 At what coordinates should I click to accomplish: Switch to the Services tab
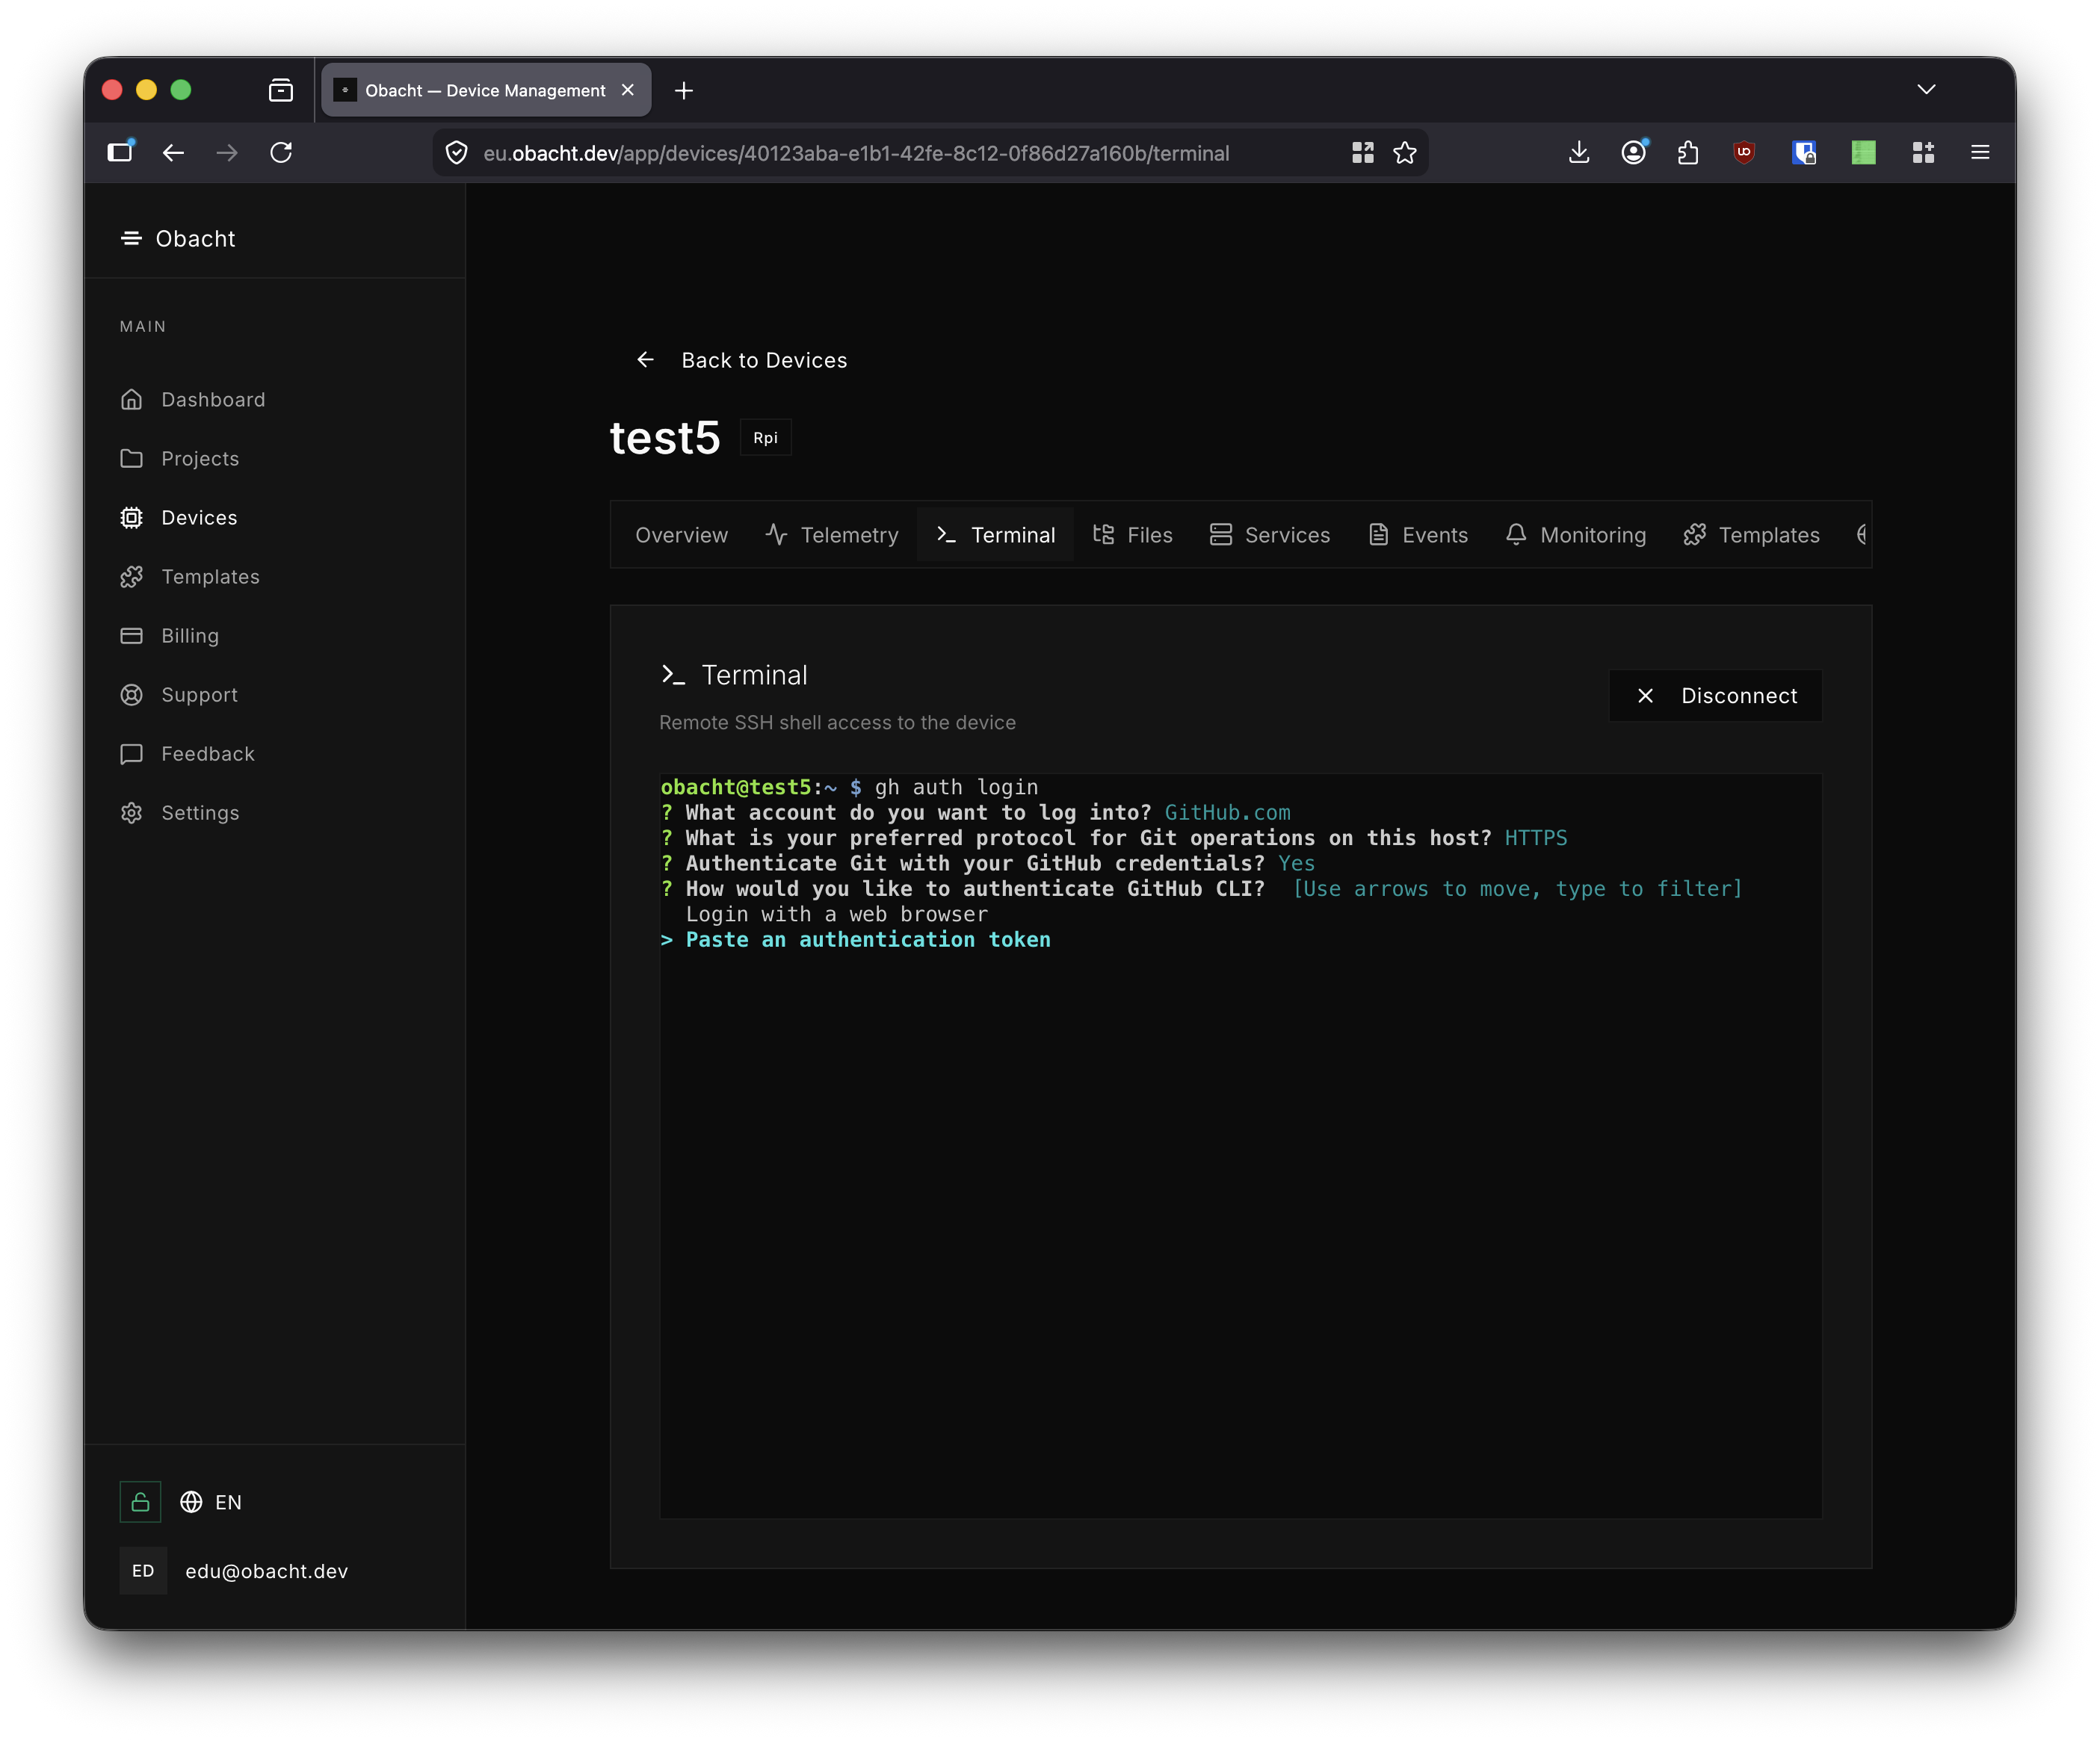tap(1270, 535)
